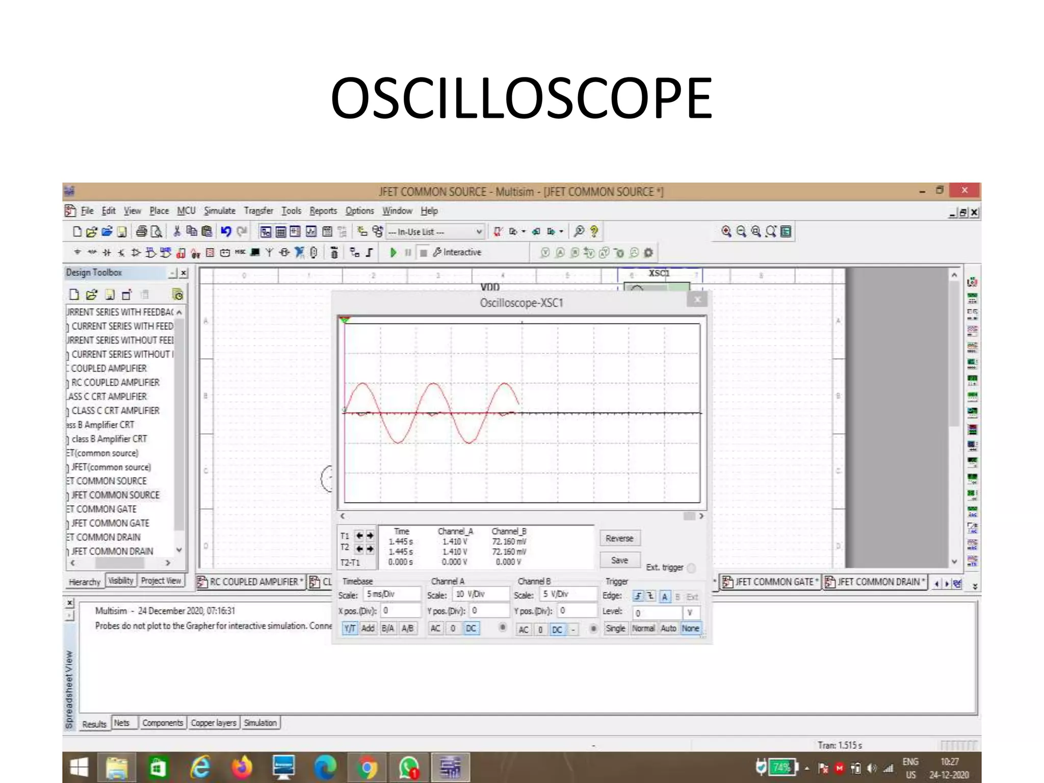Switch to the JFET COMMON GATE tab
Viewport: 1044px width, 783px height.
tap(771, 582)
